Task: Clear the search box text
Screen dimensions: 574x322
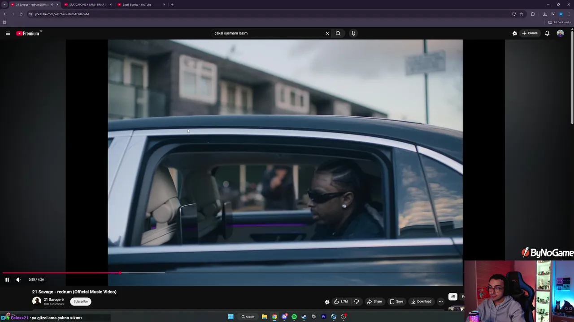Action: [x=327, y=33]
